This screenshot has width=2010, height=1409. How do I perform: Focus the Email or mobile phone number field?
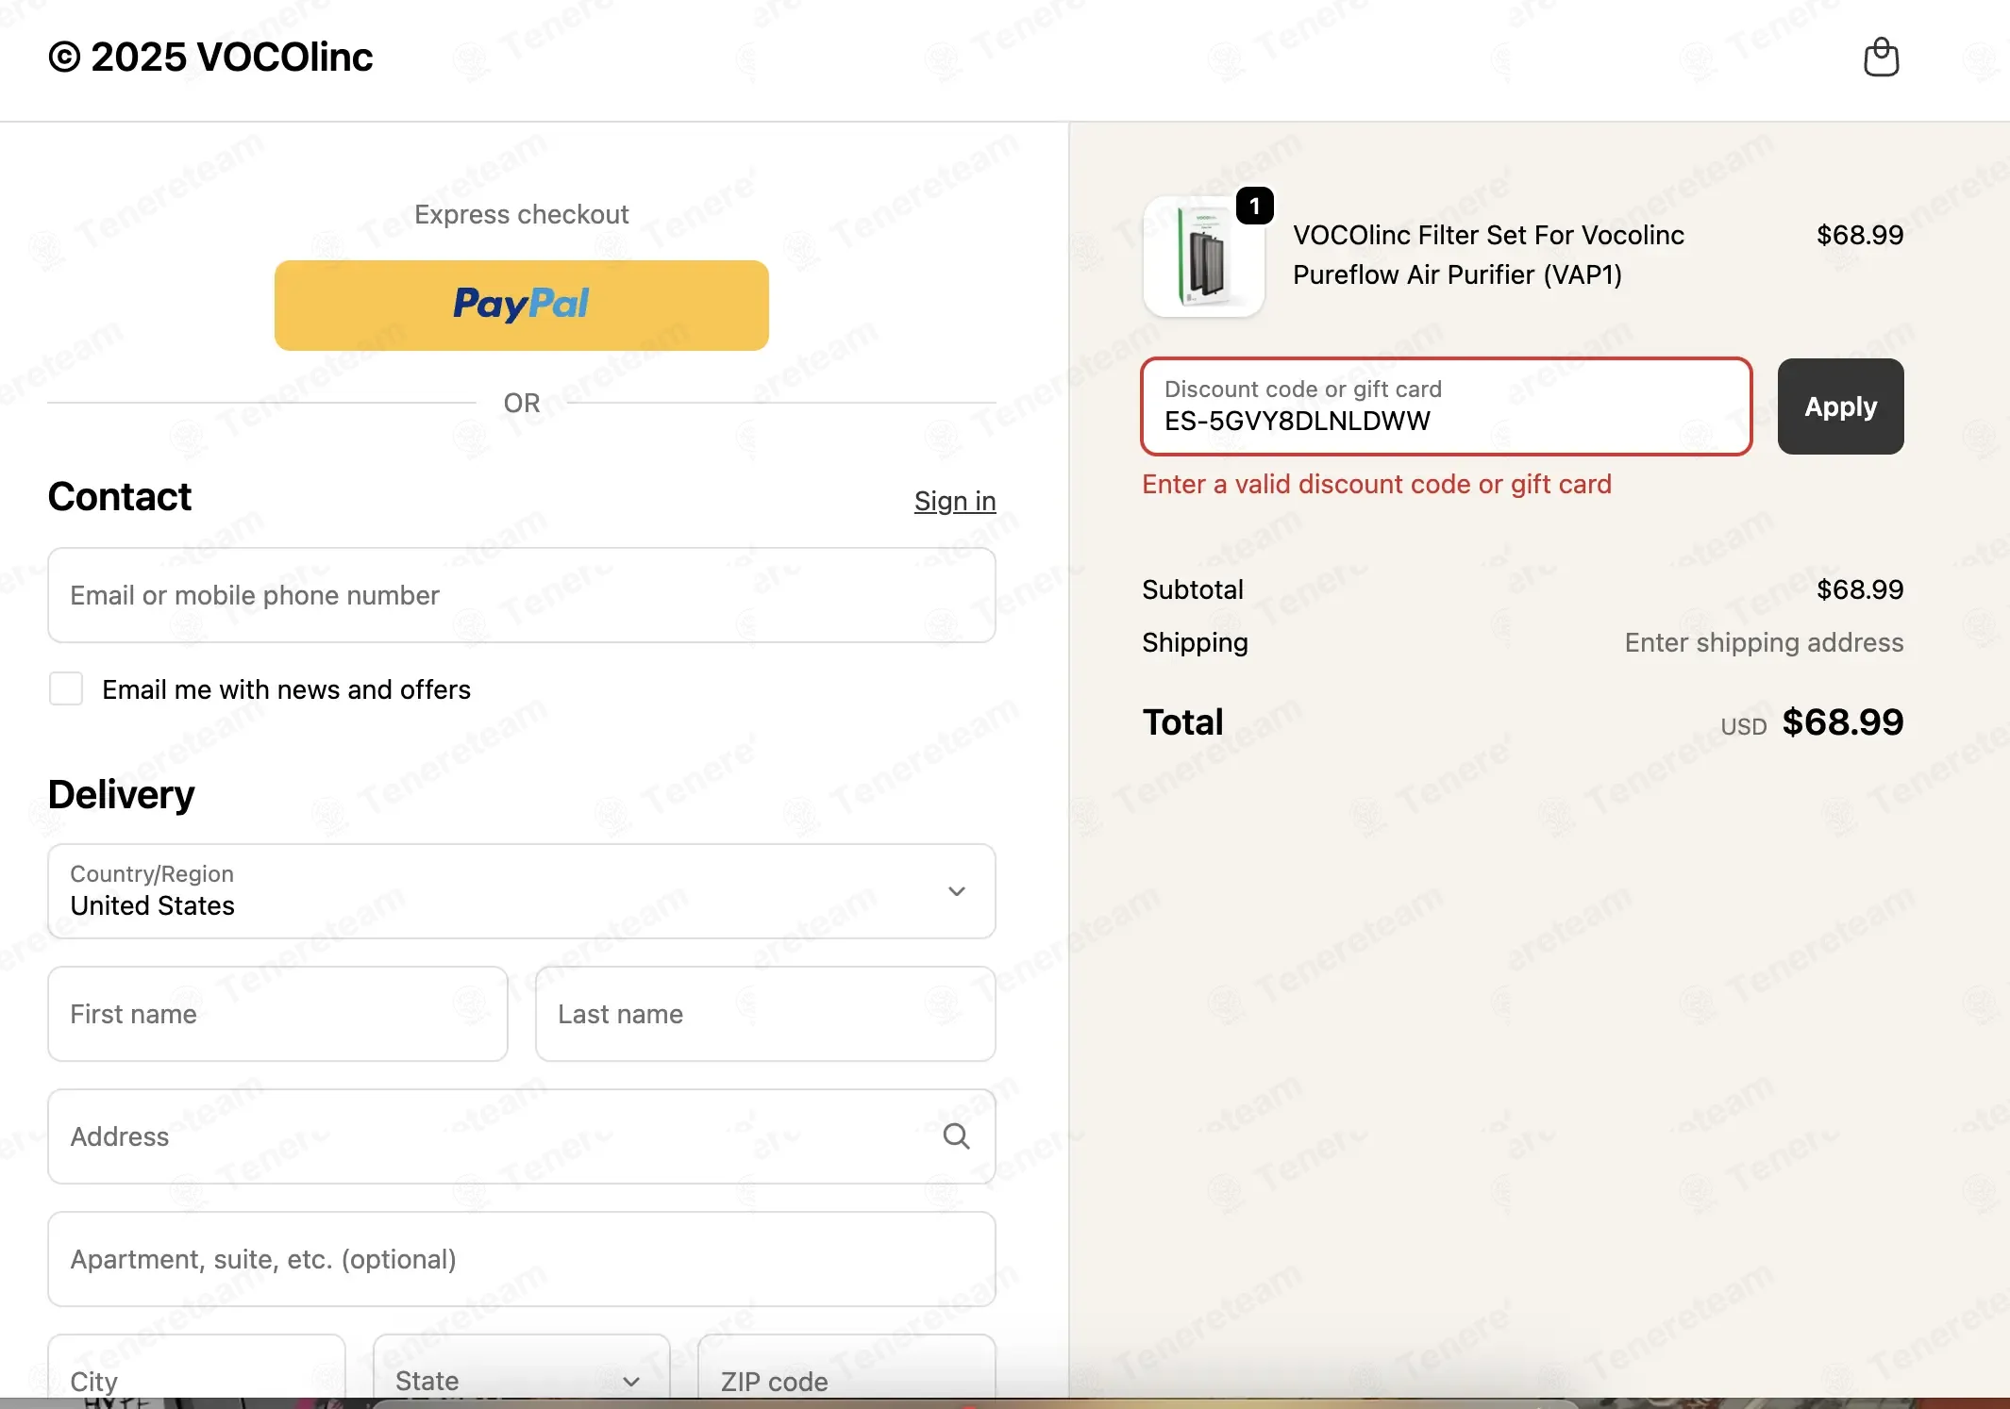click(522, 595)
